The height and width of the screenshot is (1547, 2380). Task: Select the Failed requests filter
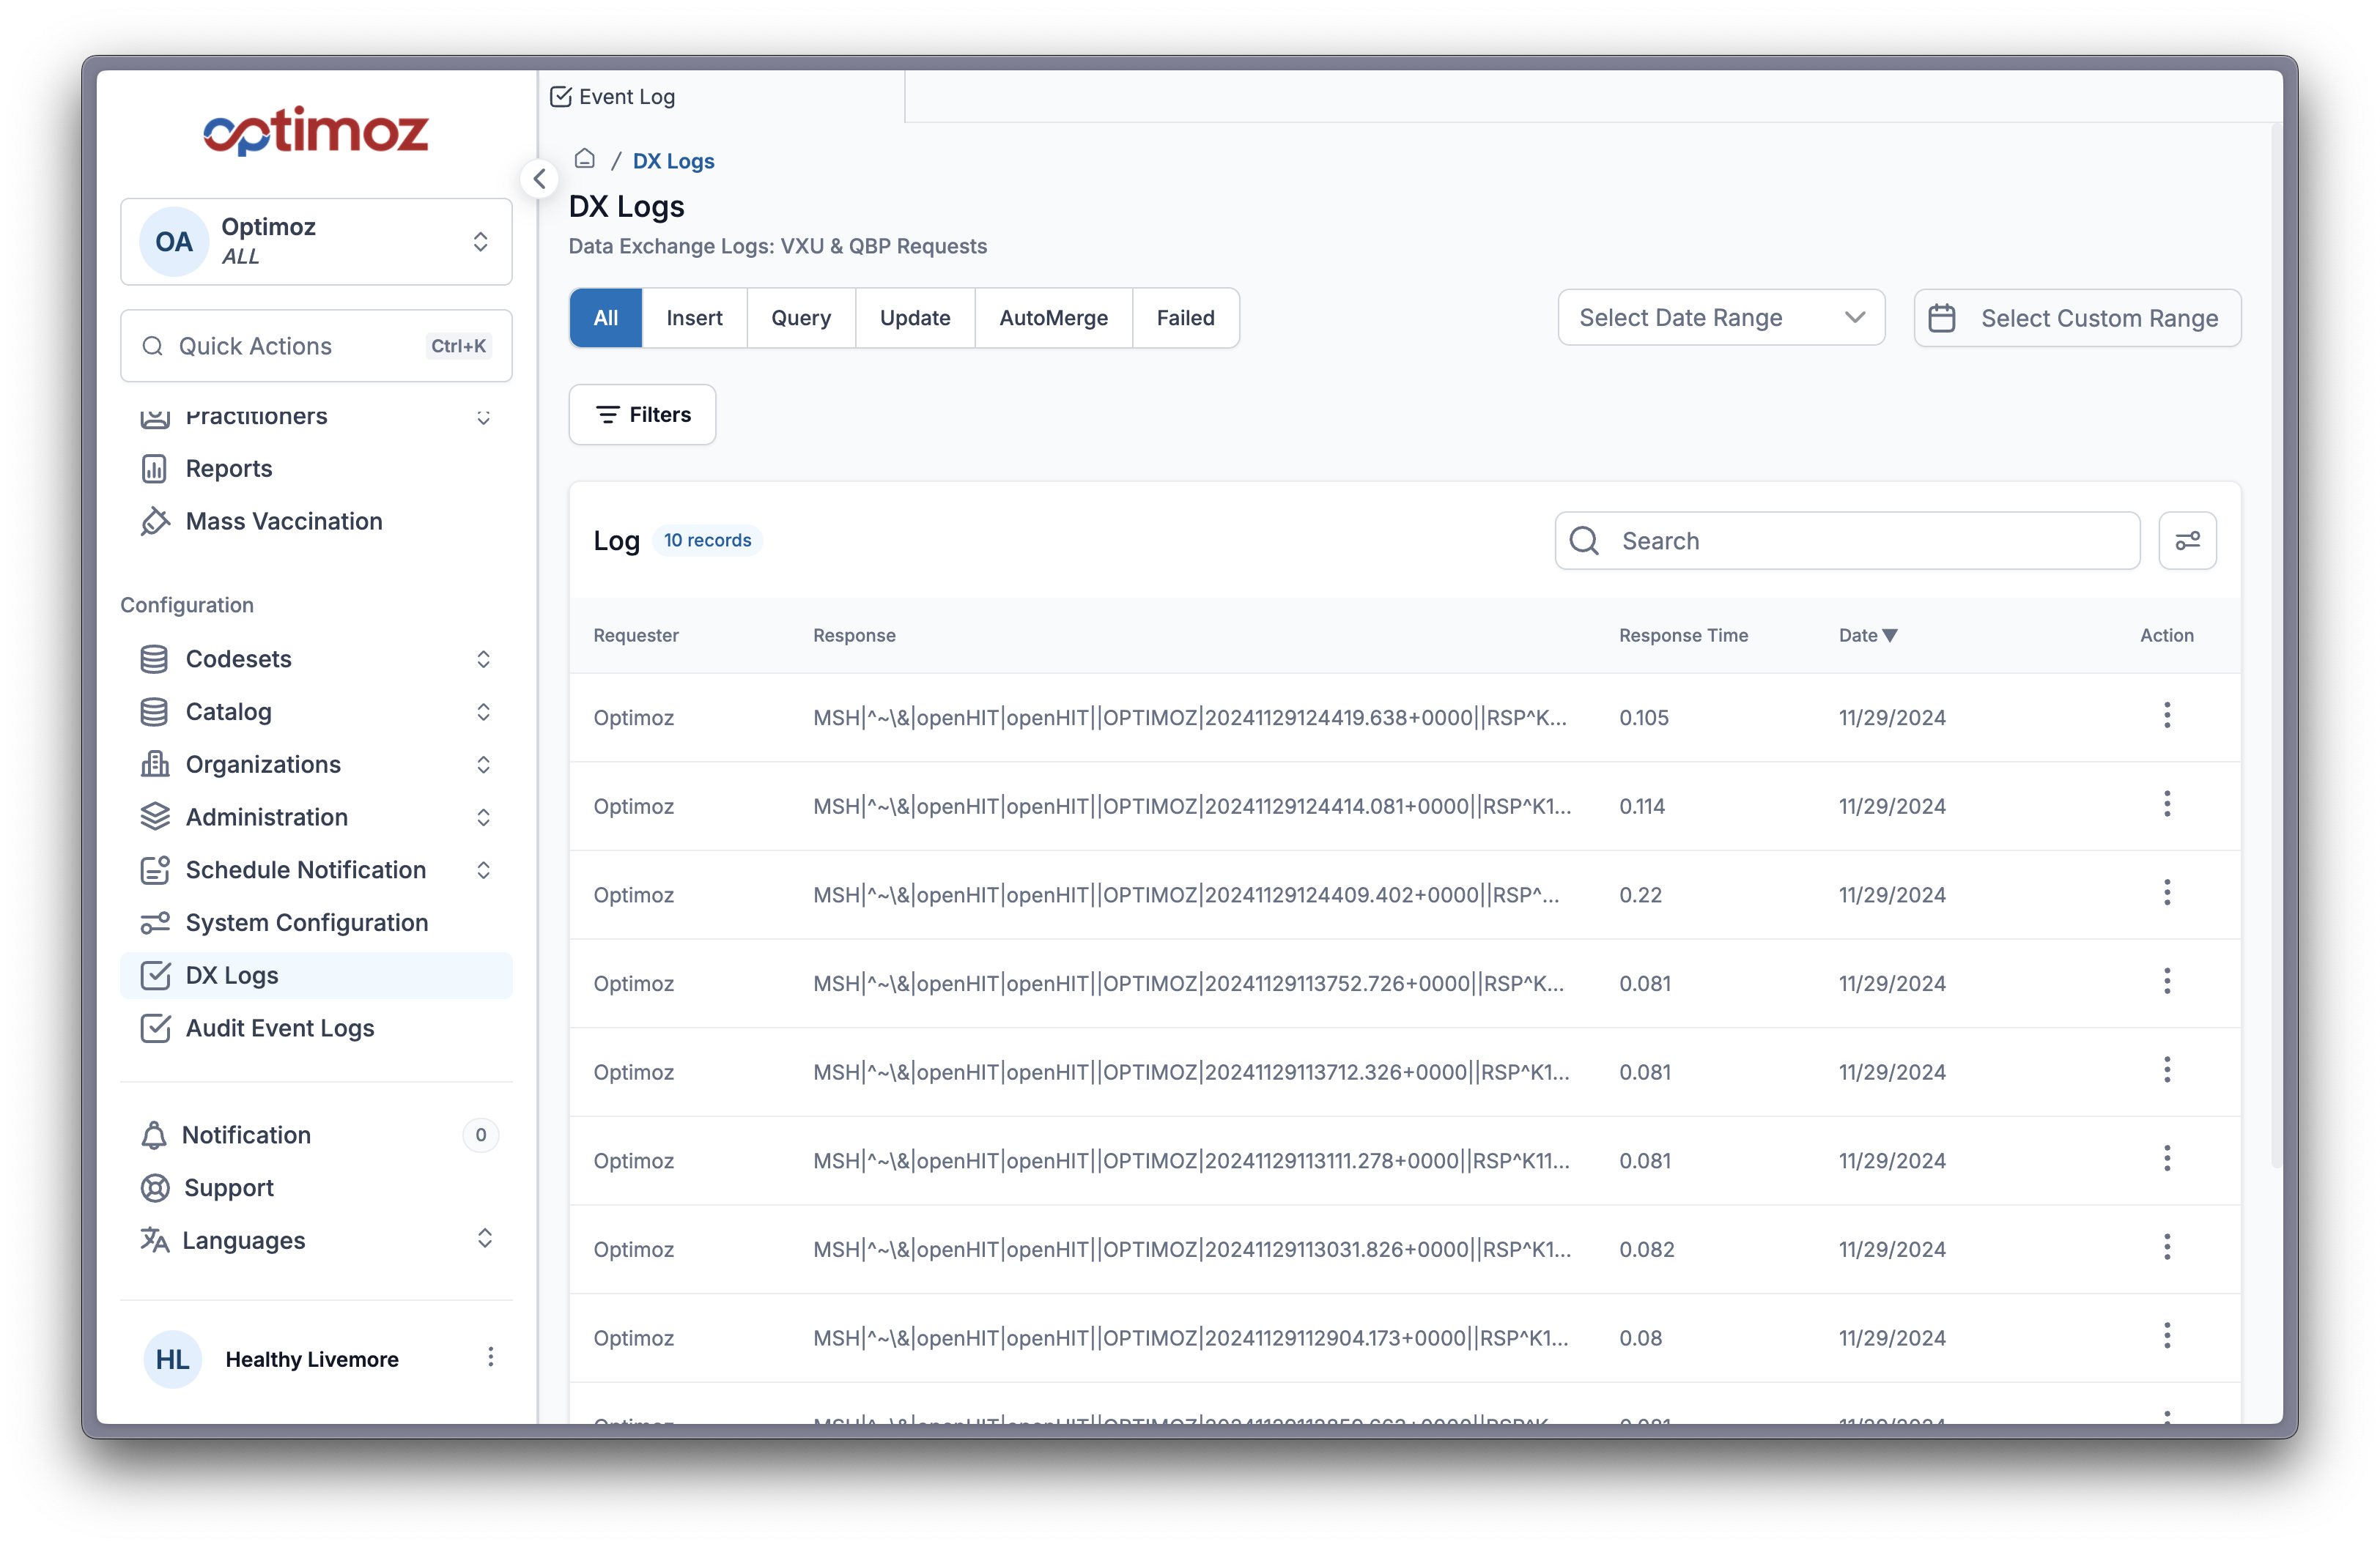(1185, 318)
